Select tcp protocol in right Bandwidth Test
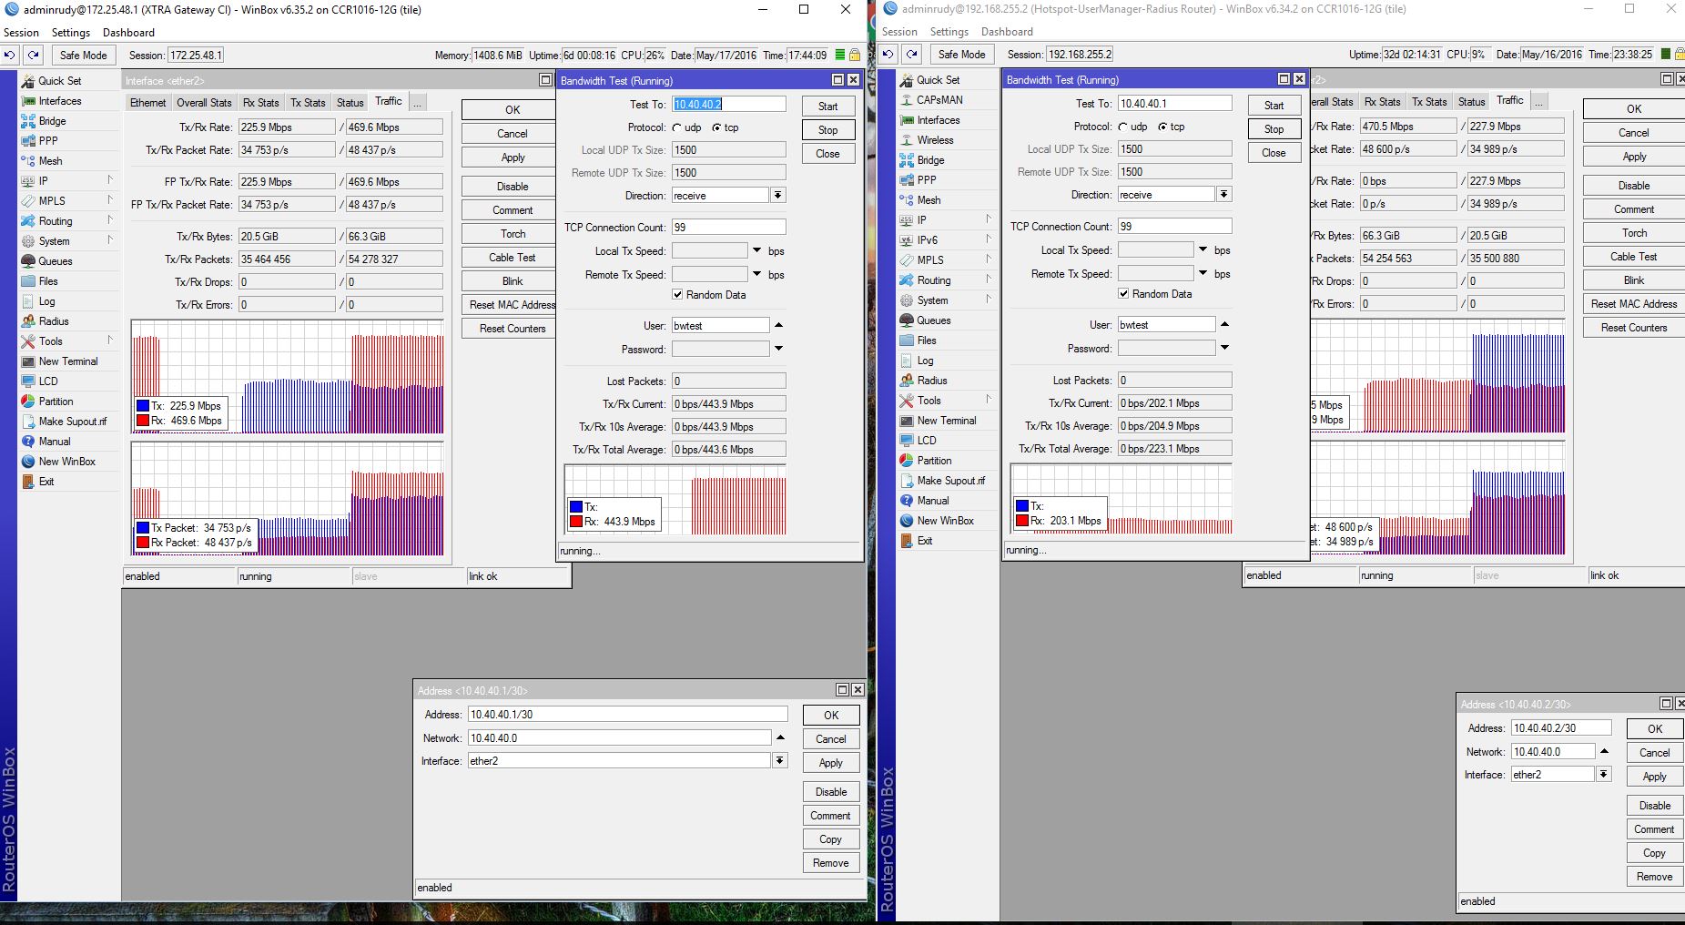Screen dimensions: 1685x925 pos(1163,127)
